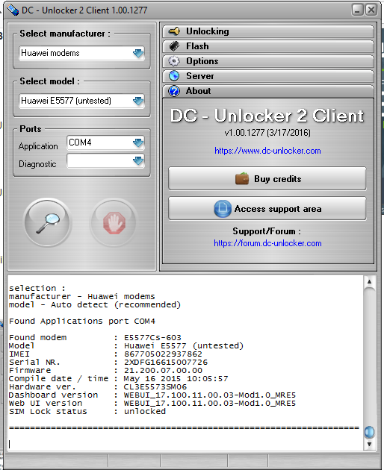This screenshot has width=384, height=470.
Task: Click the Buy credits button
Action: (x=267, y=179)
